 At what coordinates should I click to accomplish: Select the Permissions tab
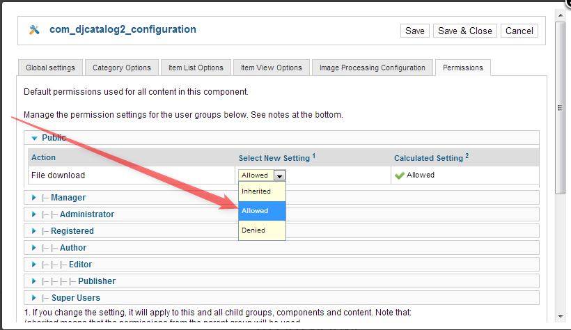click(x=463, y=68)
